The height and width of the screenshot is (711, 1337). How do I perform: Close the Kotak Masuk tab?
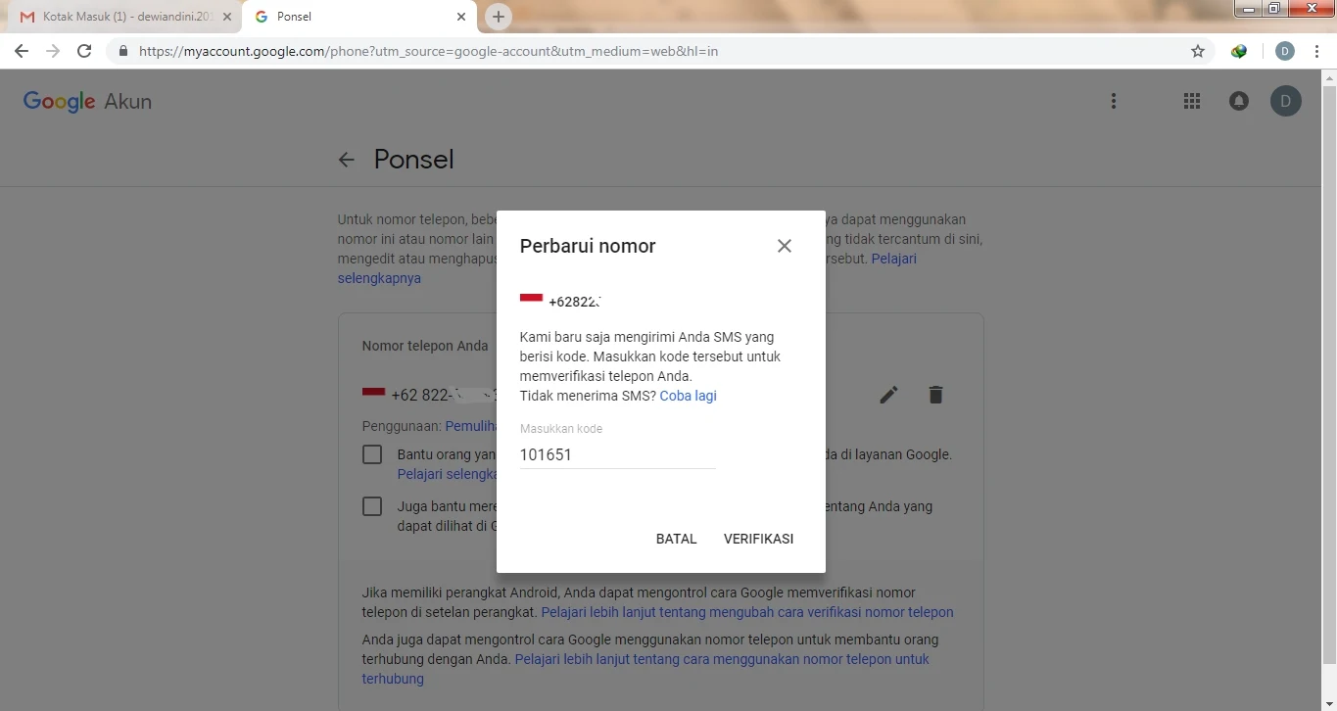[226, 17]
